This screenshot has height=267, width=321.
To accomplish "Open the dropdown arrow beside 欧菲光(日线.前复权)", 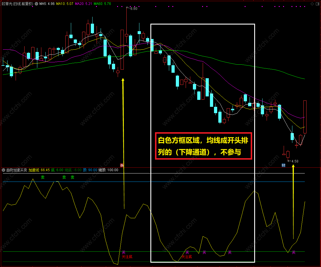I will (36, 4).
